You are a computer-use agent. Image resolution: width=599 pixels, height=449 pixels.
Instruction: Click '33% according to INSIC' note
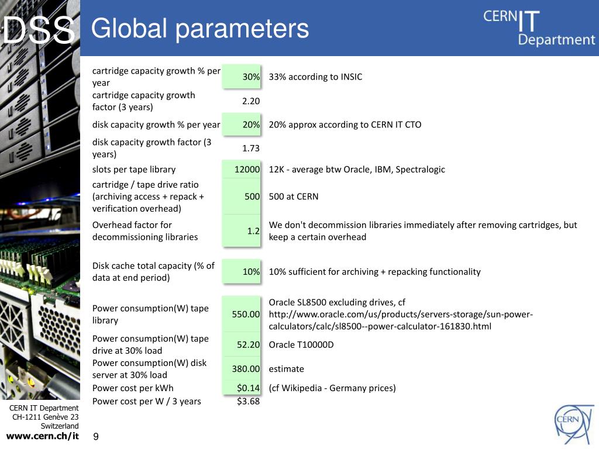tap(315, 77)
